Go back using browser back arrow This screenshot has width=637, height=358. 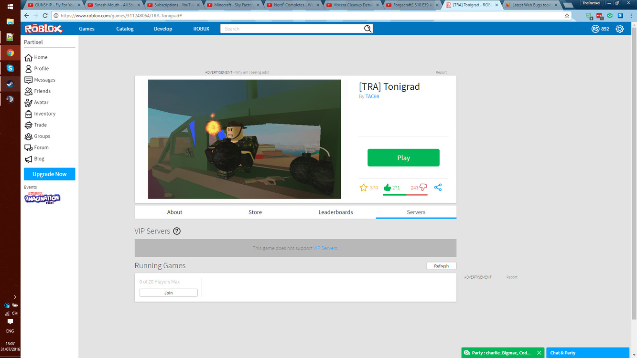point(27,15)
